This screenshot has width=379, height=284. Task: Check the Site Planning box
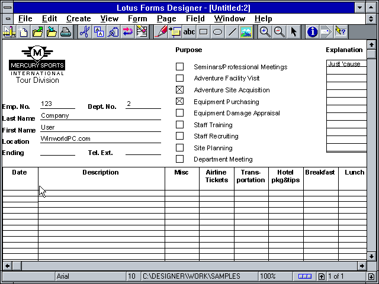click(x=179, y=147)
